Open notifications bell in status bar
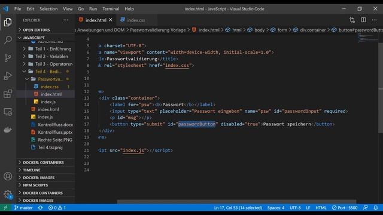This screenshot has height=215, width=383. [x=376, y=208]
